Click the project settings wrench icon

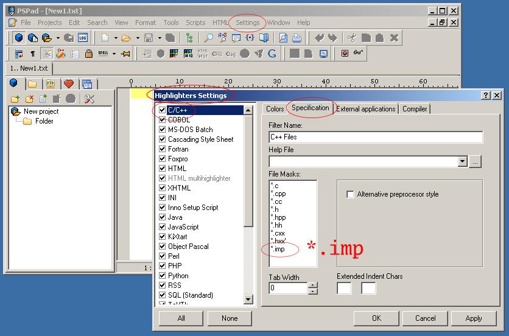coord(89,99)
